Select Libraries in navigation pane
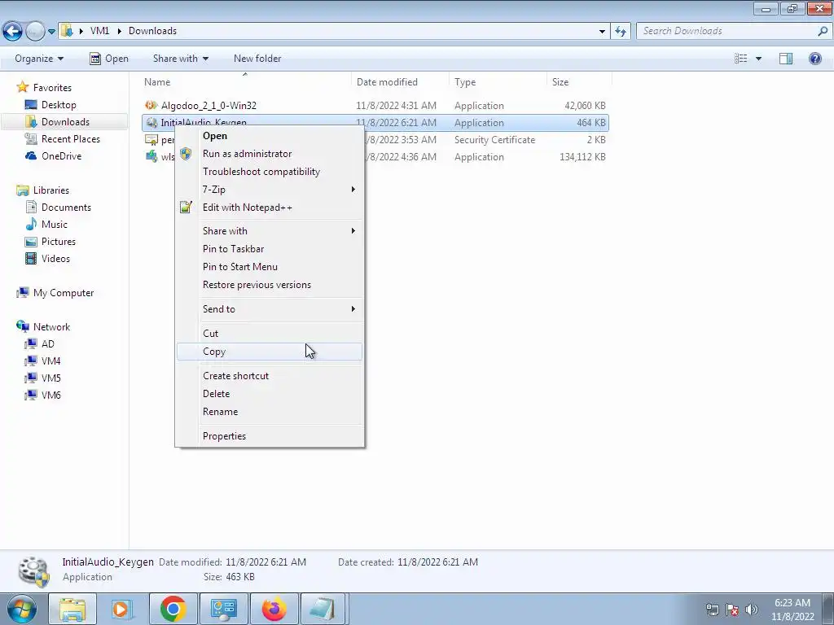The width and height of the screenshot is (834, 625). coord(51,190)
